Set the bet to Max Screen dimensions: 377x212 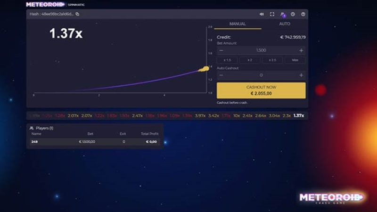pyautogui.click(x=295, y=60)
